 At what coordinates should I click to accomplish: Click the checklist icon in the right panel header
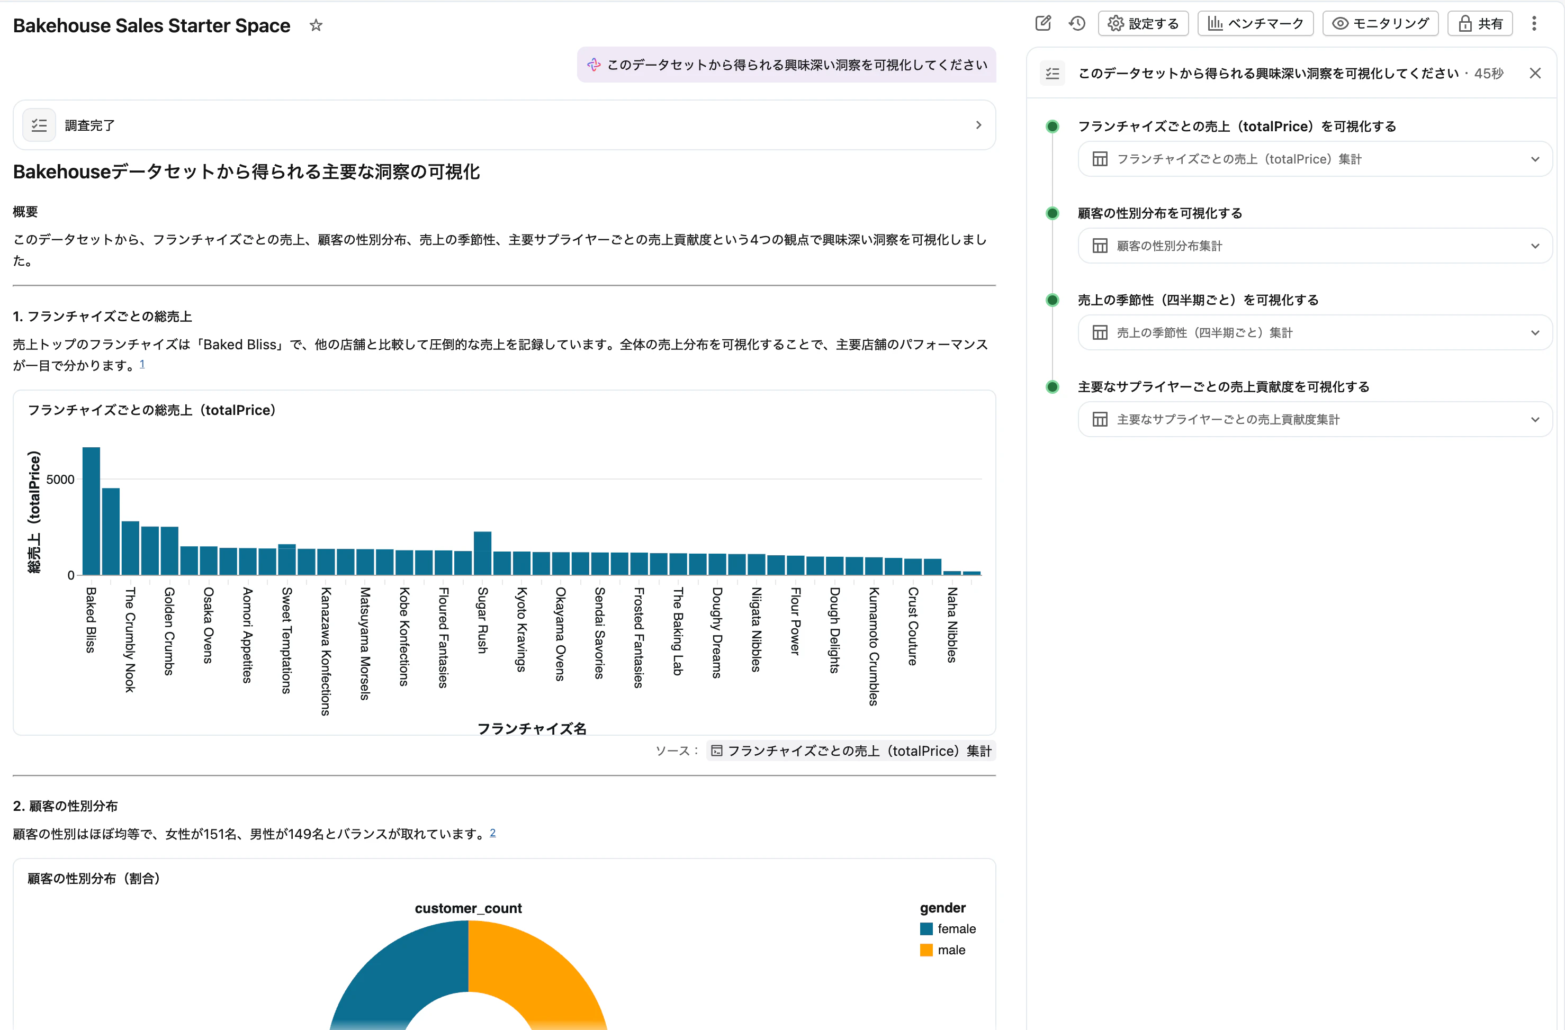tap(1052, 73)
